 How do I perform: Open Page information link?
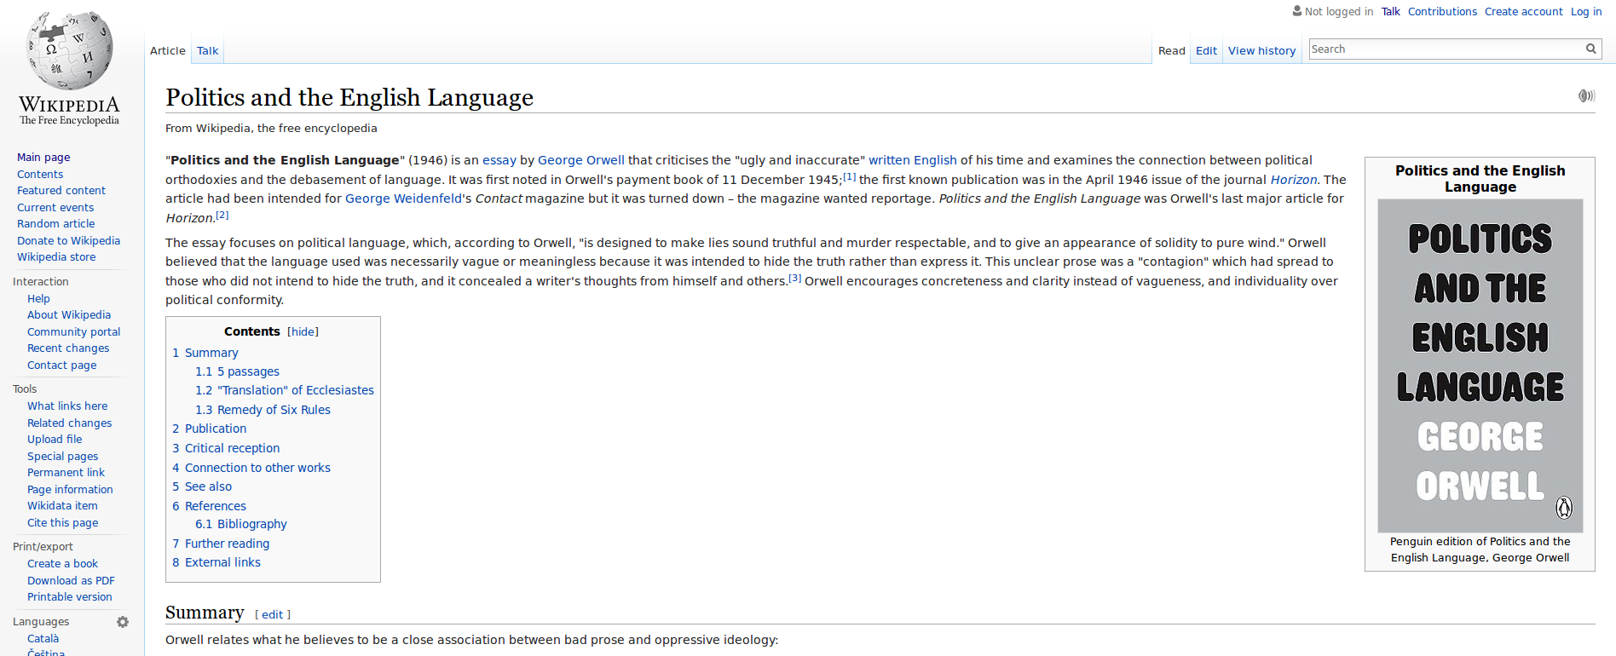(70, 490)
